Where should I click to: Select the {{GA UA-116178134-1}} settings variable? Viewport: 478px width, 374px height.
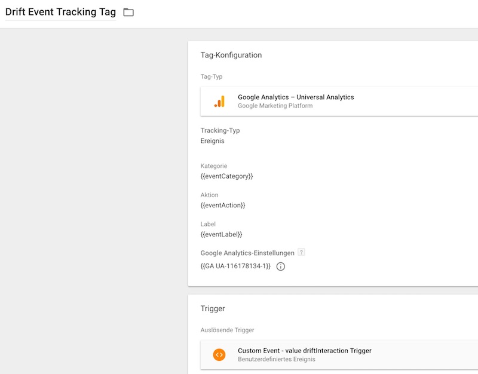coord(235,266)
